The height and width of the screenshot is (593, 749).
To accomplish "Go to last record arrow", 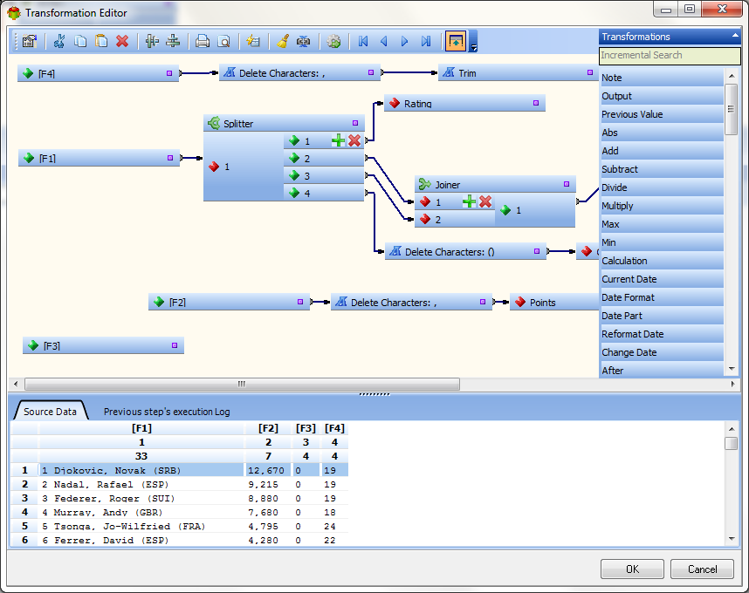I will pyautogui.click(x=426, y=42).
